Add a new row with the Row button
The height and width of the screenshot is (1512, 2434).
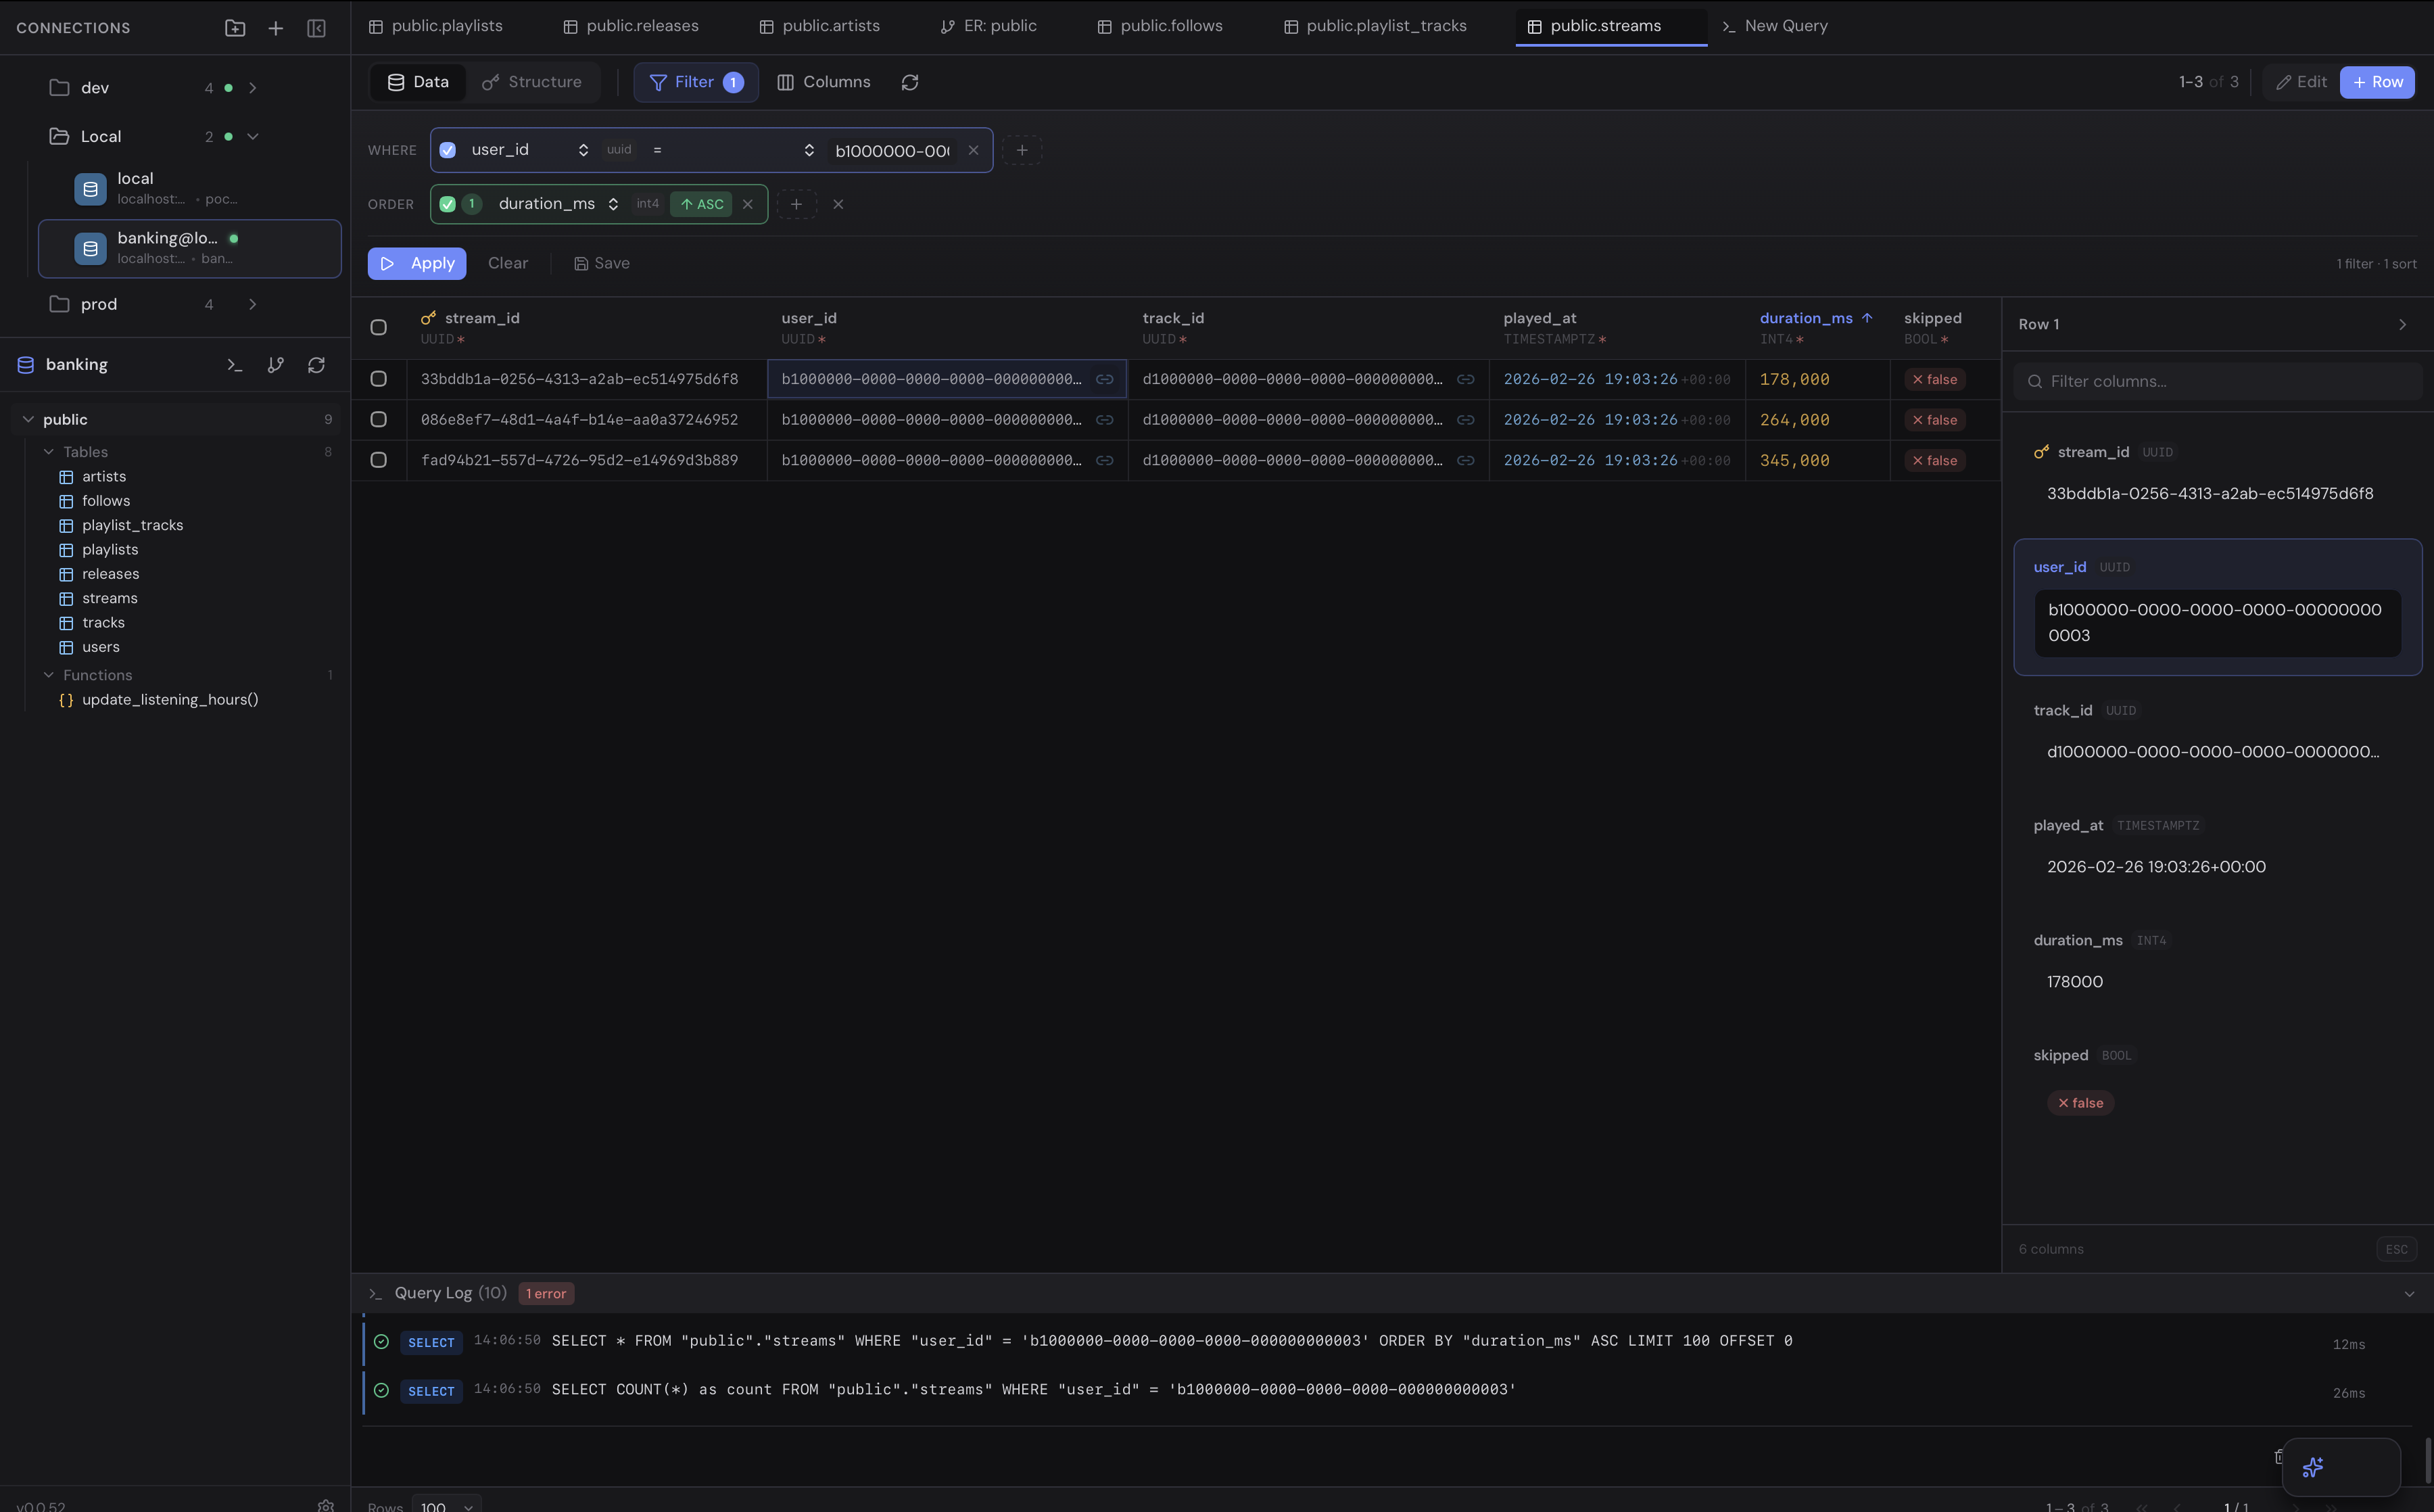[2376, 82]
